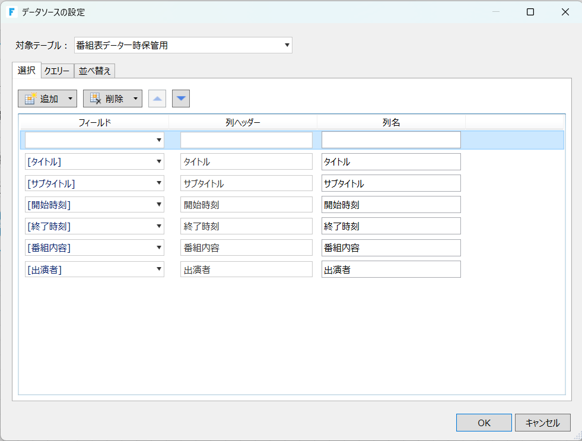The height and width of the screenshot is (441, 582).
Task: Switch to the 並べ替え tab
Action: click(x=95, y=71)
